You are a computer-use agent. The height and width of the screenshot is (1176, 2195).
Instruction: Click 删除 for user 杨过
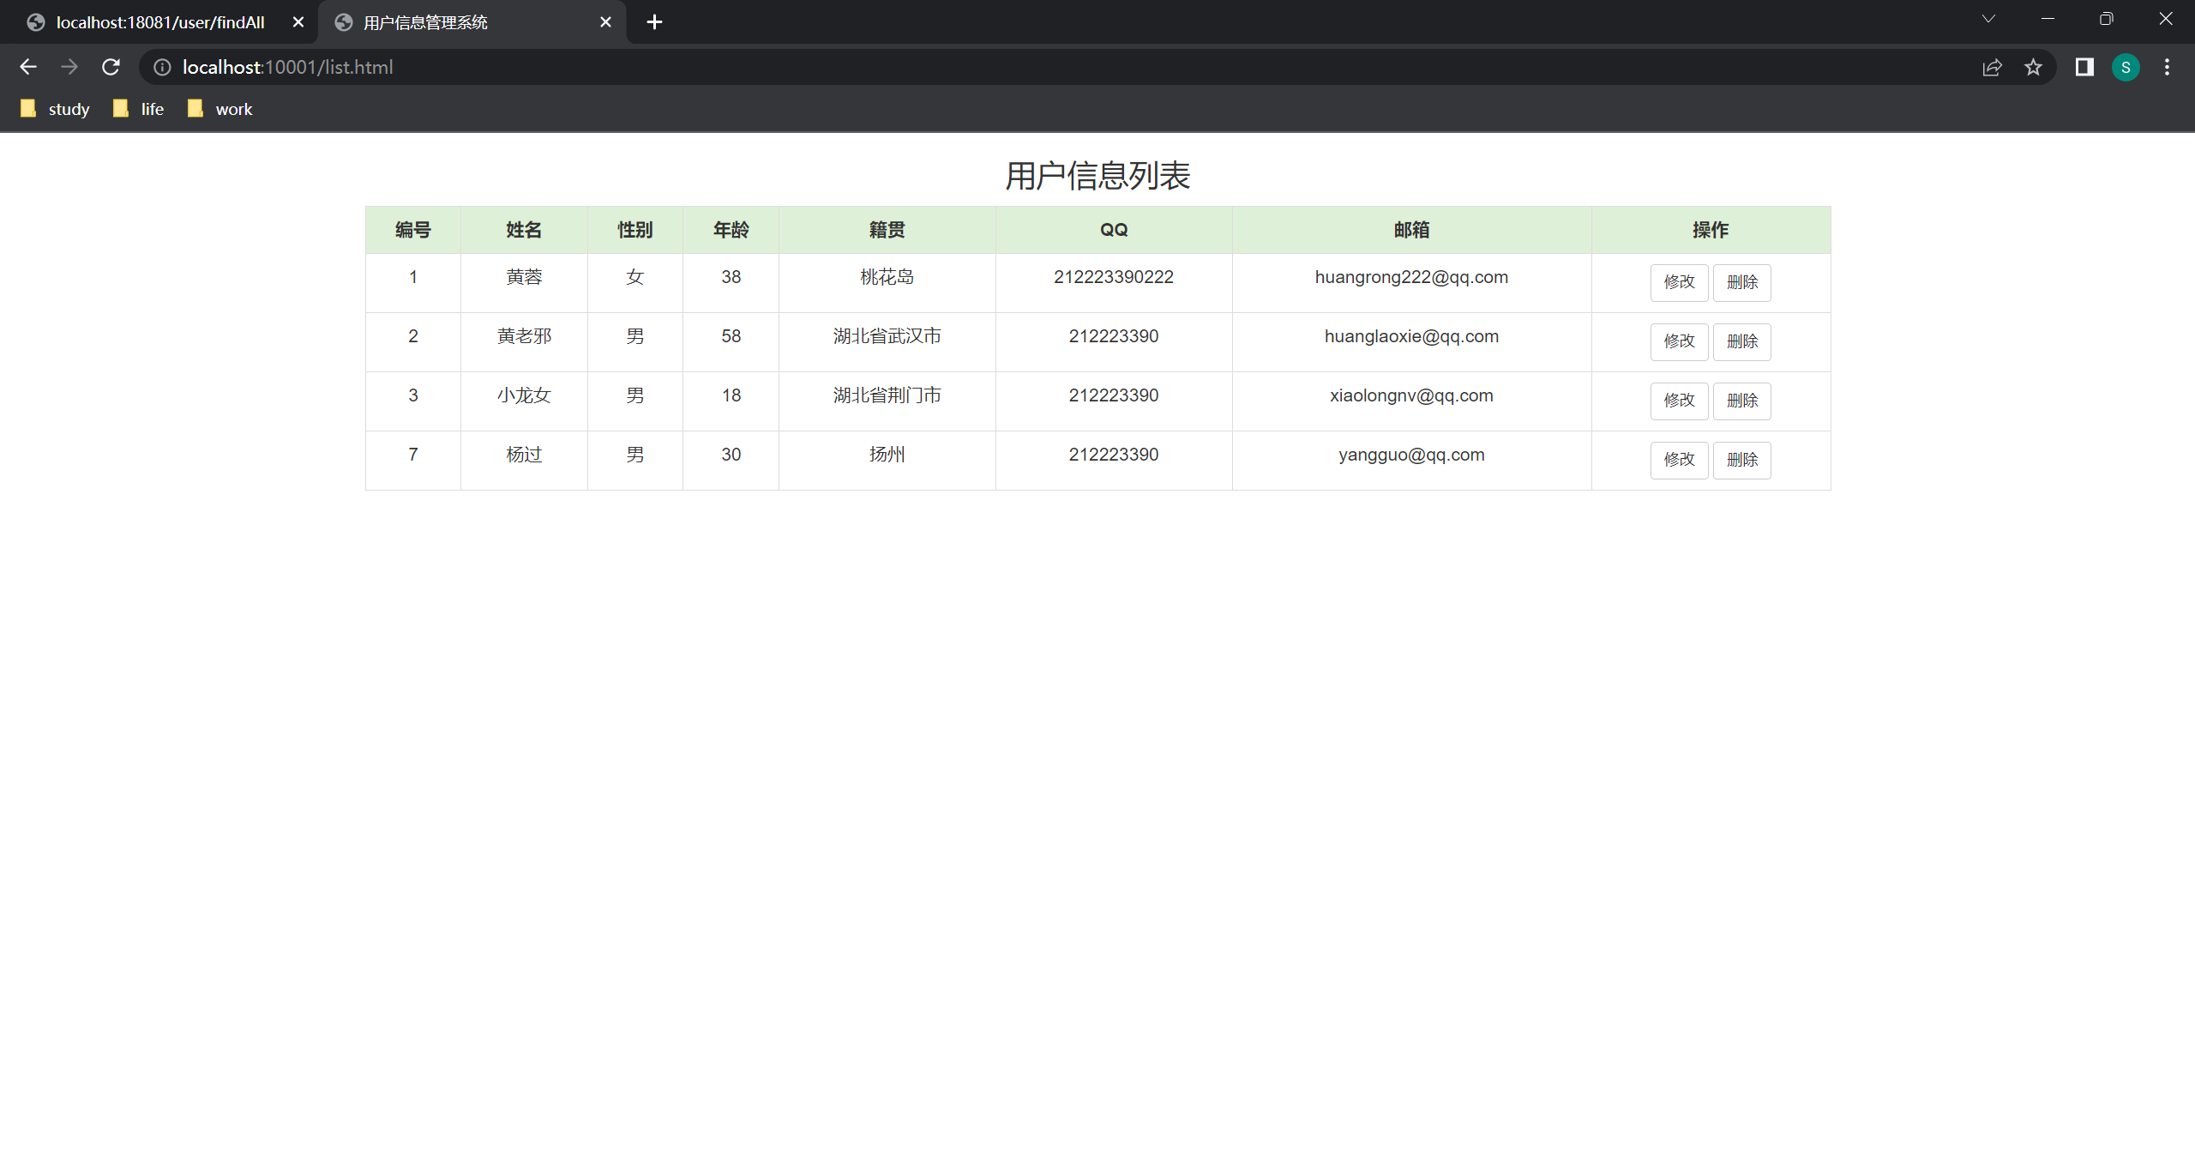tap(1741, 460)
